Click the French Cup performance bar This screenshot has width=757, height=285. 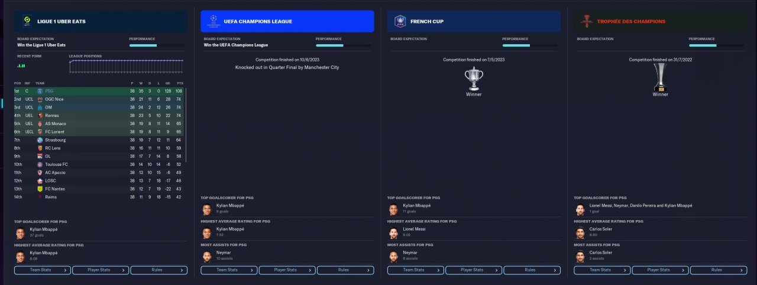click(529, 45)
